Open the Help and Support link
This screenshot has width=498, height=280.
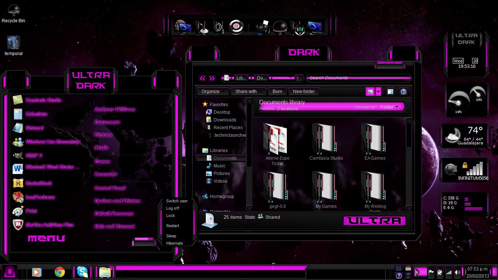coord(115,226)
